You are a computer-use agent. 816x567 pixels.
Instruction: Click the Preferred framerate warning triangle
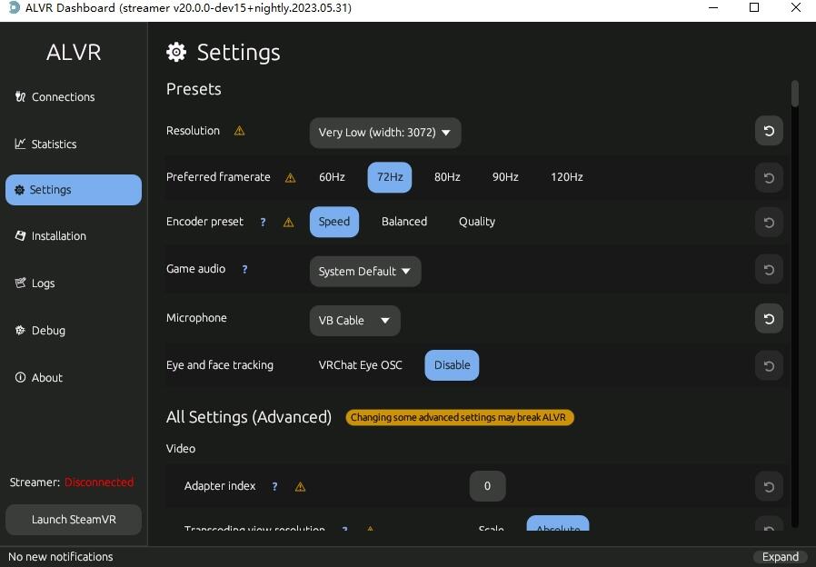coord(291,178)
